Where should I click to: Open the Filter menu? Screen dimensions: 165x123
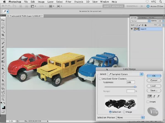68,2
